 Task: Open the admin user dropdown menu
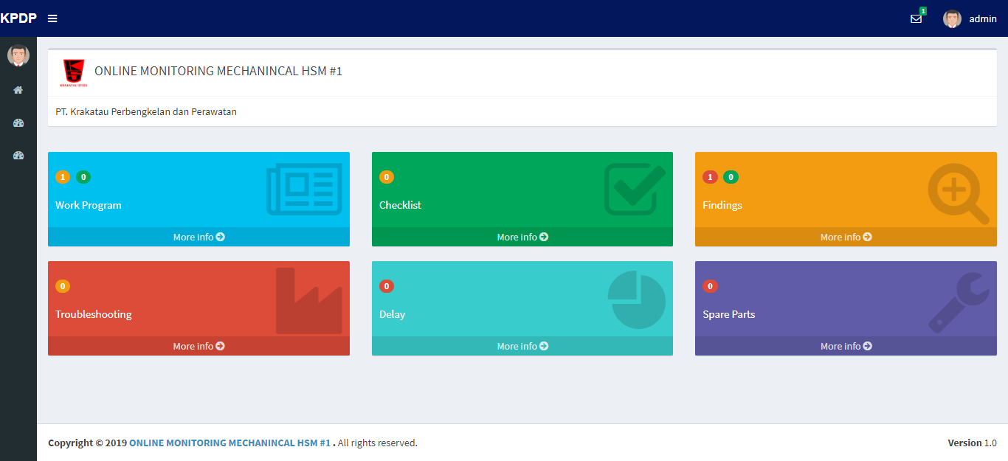click(x=970, y=19)
